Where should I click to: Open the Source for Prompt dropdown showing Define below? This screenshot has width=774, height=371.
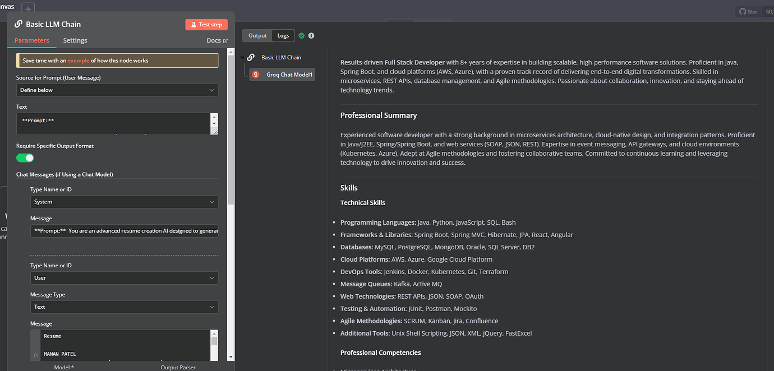click(117, 90)
